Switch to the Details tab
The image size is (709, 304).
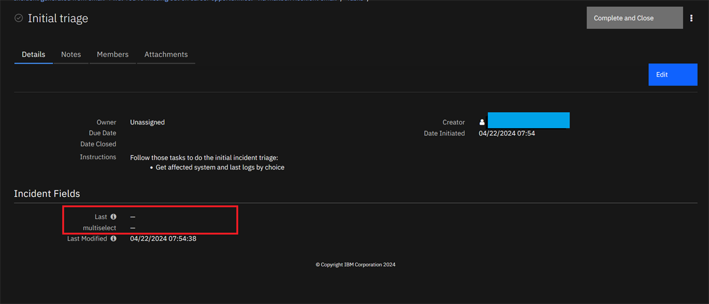(x=34, y=54)
